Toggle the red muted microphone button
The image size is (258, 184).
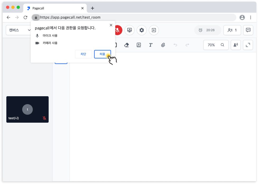[x=119, y=30]
